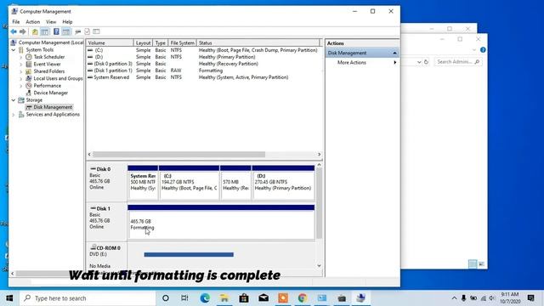Expand the Event Viewer node arrow
The width and height of the screenshot is (544, 306).
tap(20, 65)
